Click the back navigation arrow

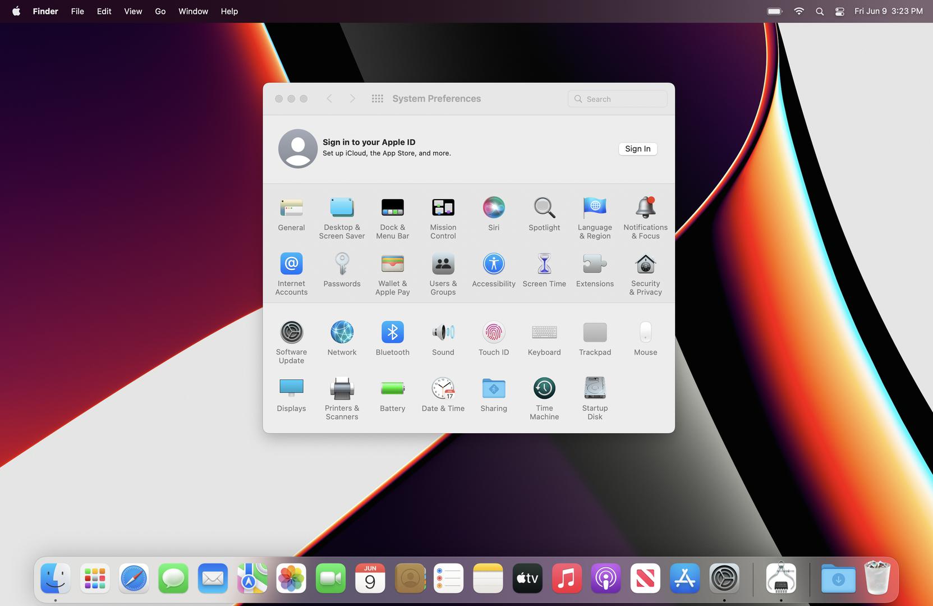(x=329, y=99)
